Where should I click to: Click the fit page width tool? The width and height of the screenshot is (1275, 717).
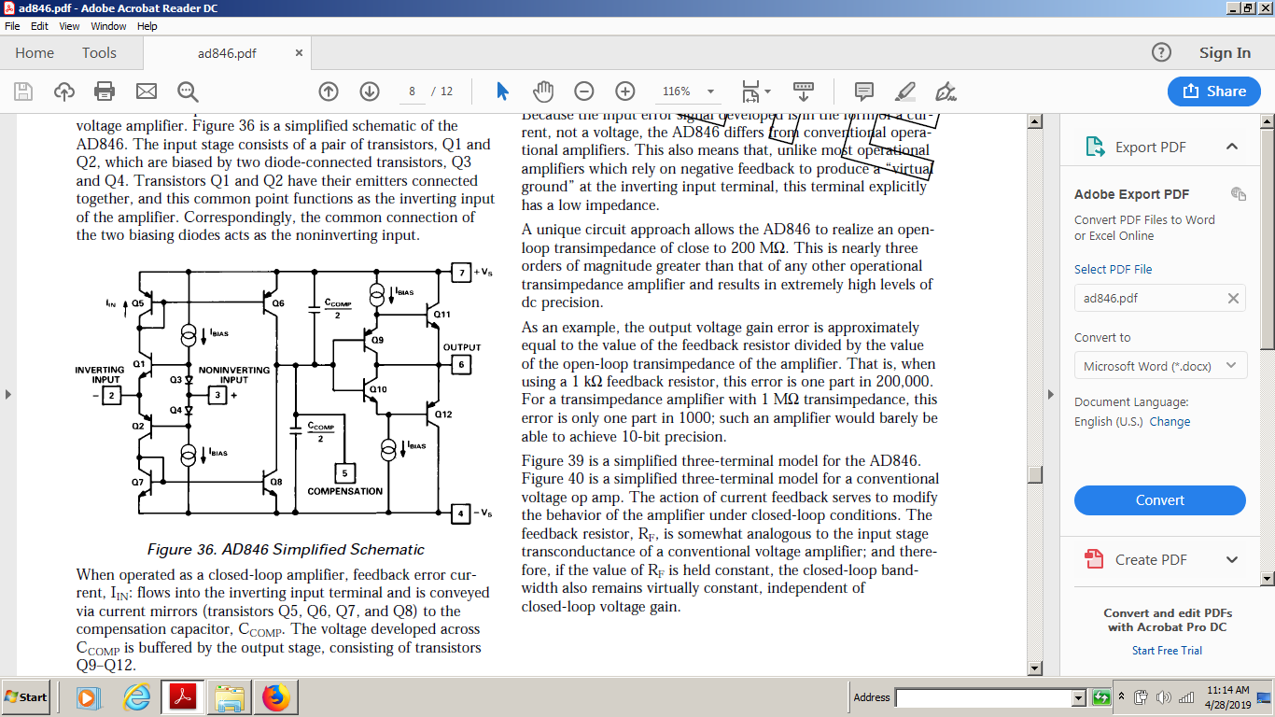click(x=750, y=91)
